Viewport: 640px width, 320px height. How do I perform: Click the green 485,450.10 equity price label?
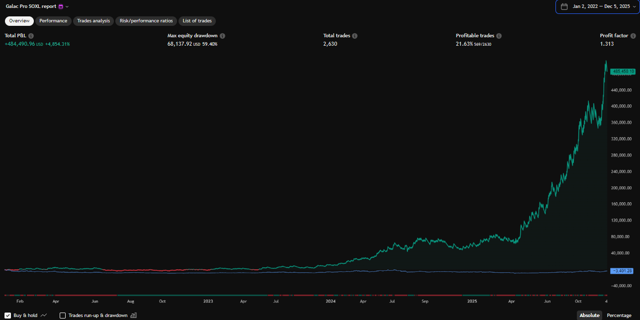(623, 72)
